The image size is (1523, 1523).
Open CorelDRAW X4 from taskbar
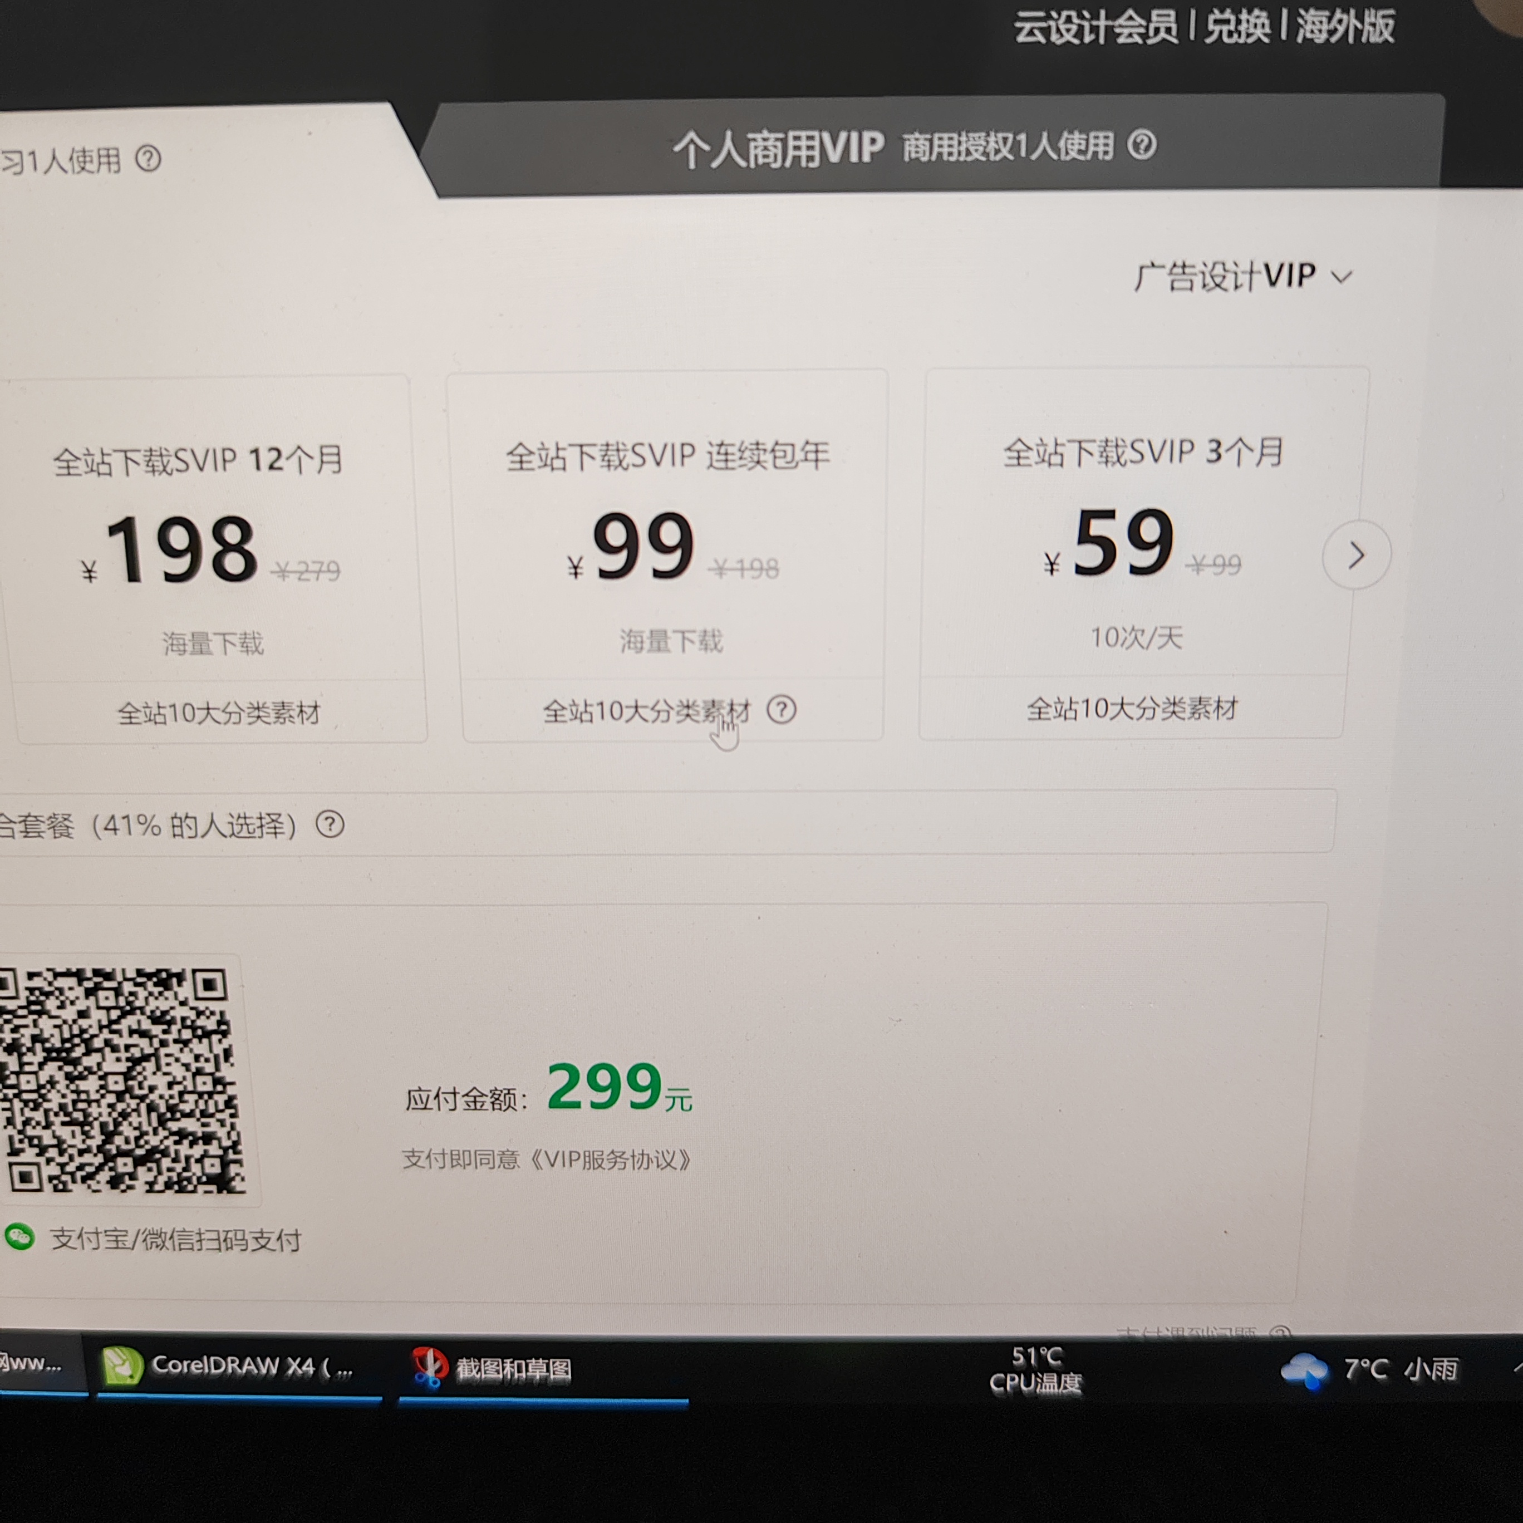pos(237,1366)
